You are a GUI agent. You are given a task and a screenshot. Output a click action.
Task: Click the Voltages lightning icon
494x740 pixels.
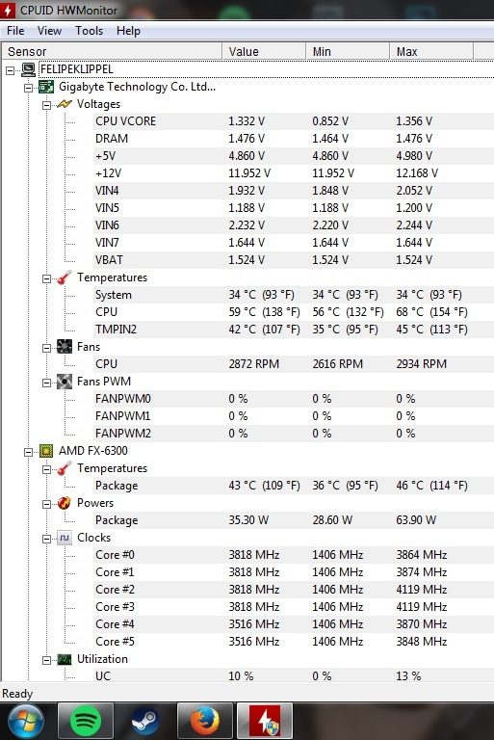click(x=65, y=104)
